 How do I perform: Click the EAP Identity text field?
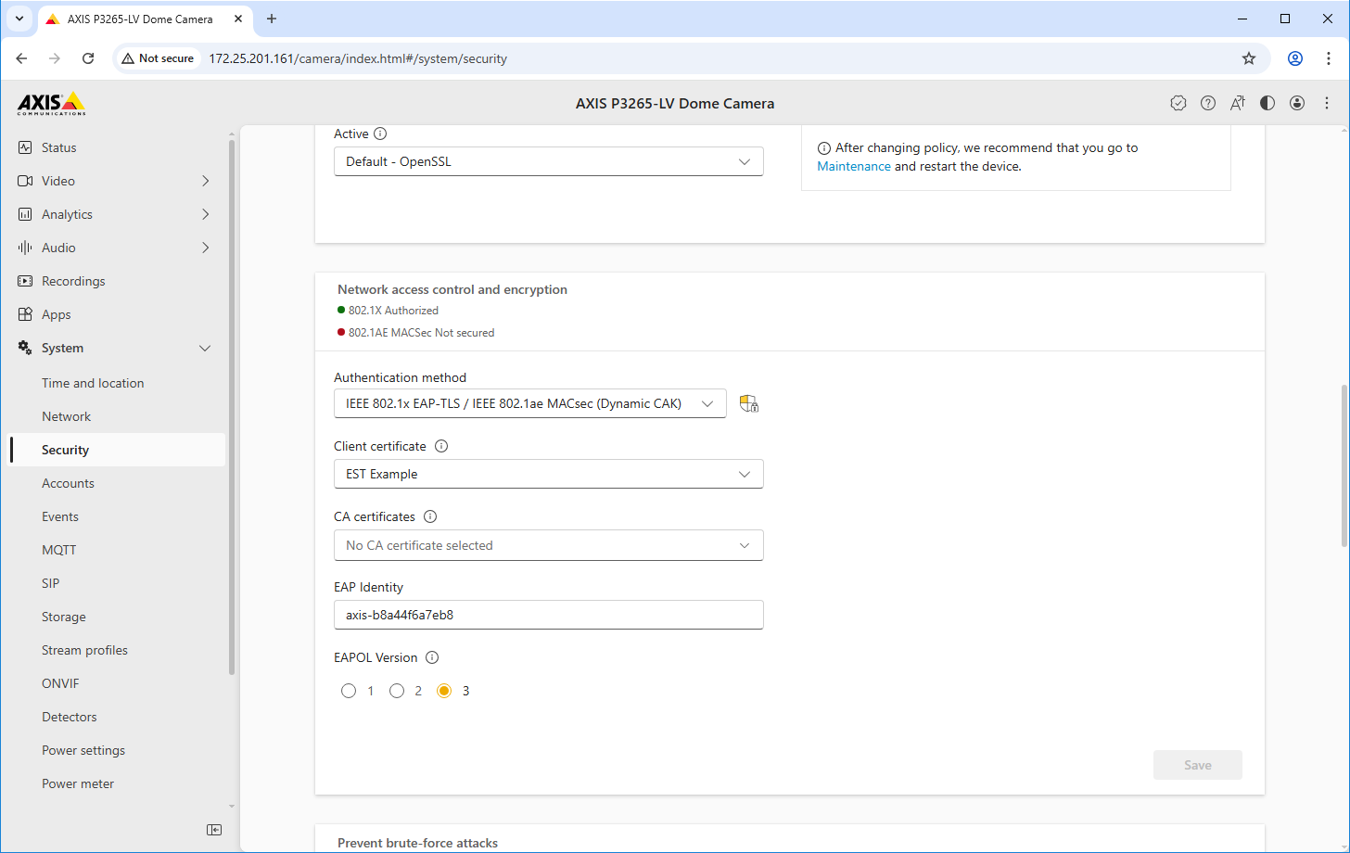pyautogui.click(x=548, y=615)
